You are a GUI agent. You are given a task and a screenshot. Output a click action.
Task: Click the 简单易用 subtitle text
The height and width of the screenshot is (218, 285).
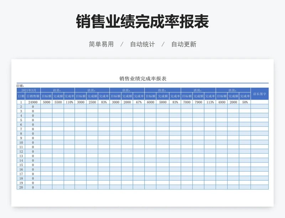point(101,44)
